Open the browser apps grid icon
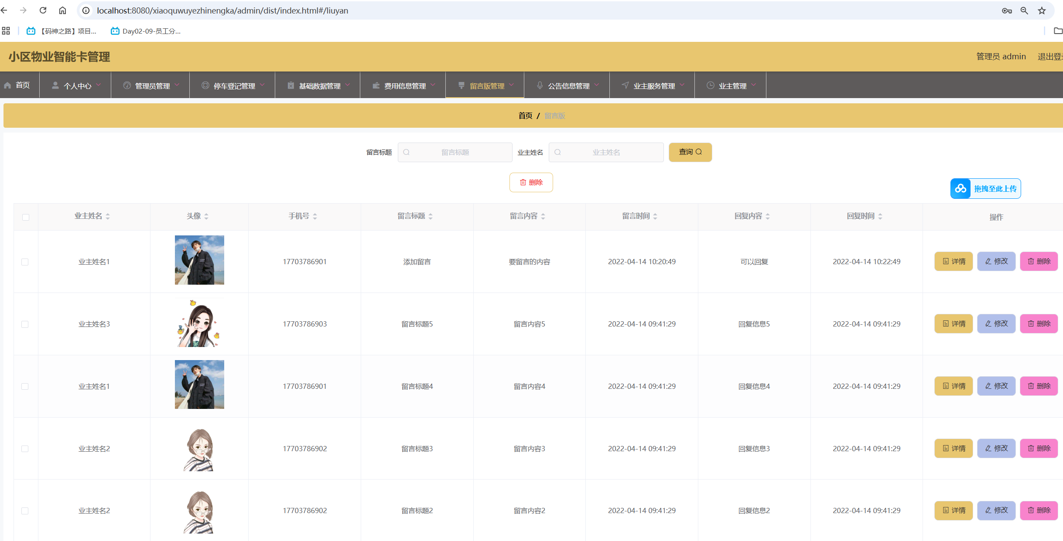This screenshot has width=1063, height=541. 6,31
